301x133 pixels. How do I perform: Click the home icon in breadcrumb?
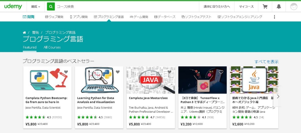[x=24, y=32]
